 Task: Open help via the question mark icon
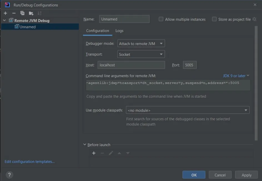coord(9,175)
